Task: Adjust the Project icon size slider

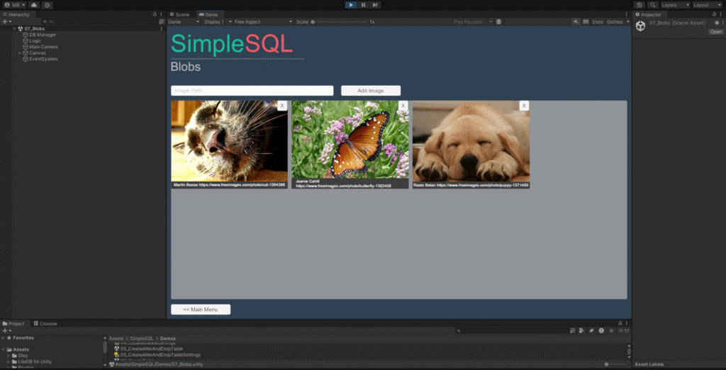Action: [615, 364]
